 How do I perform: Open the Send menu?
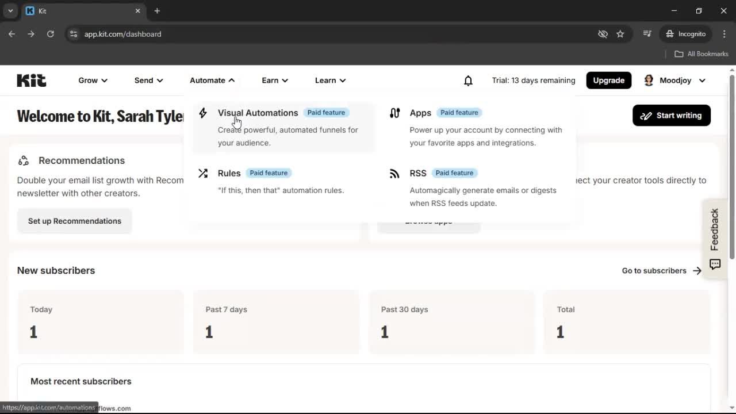coord(148,80)
